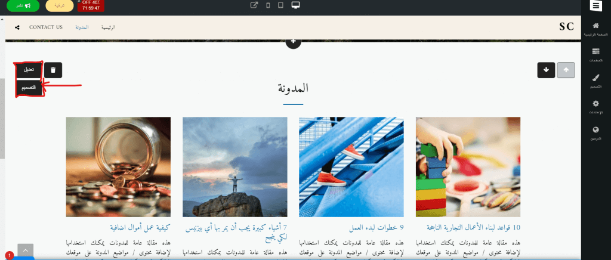Click the yellow upgrade button
This screenshot has width=611, height=260.
click(60, 6)
